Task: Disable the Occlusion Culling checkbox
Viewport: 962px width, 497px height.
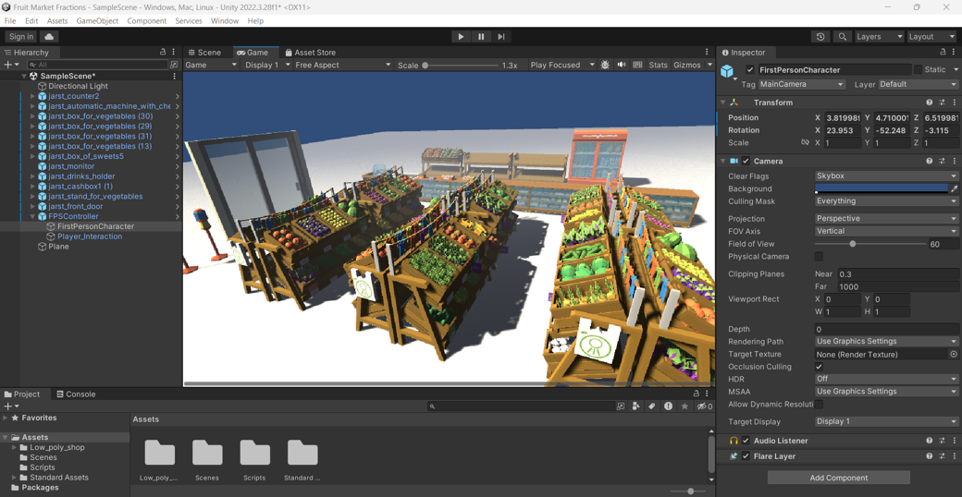Action: pos(819,367)
